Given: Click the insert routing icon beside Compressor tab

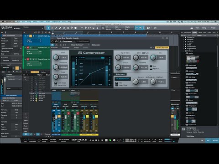Looking at the screenshot, I should pos(56,41).
